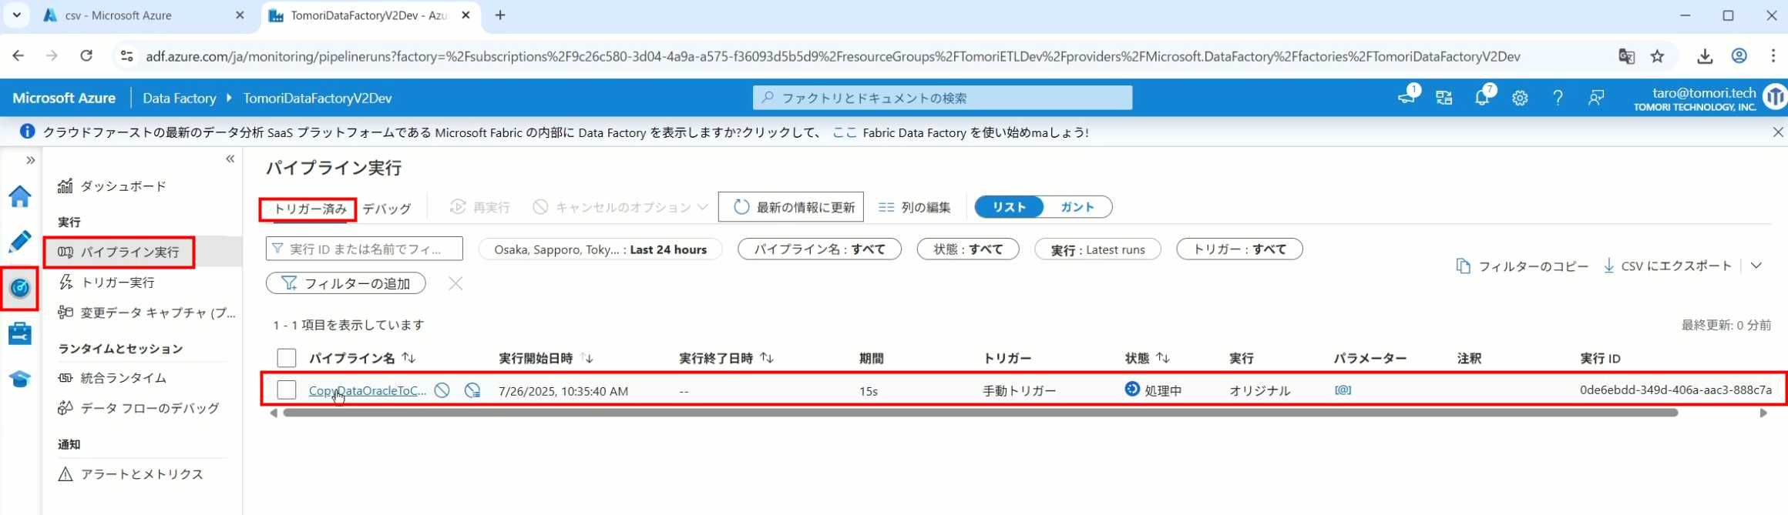Go to Home icon in left rail
This screenshot has height=515, width=1788.
point(19,196)
